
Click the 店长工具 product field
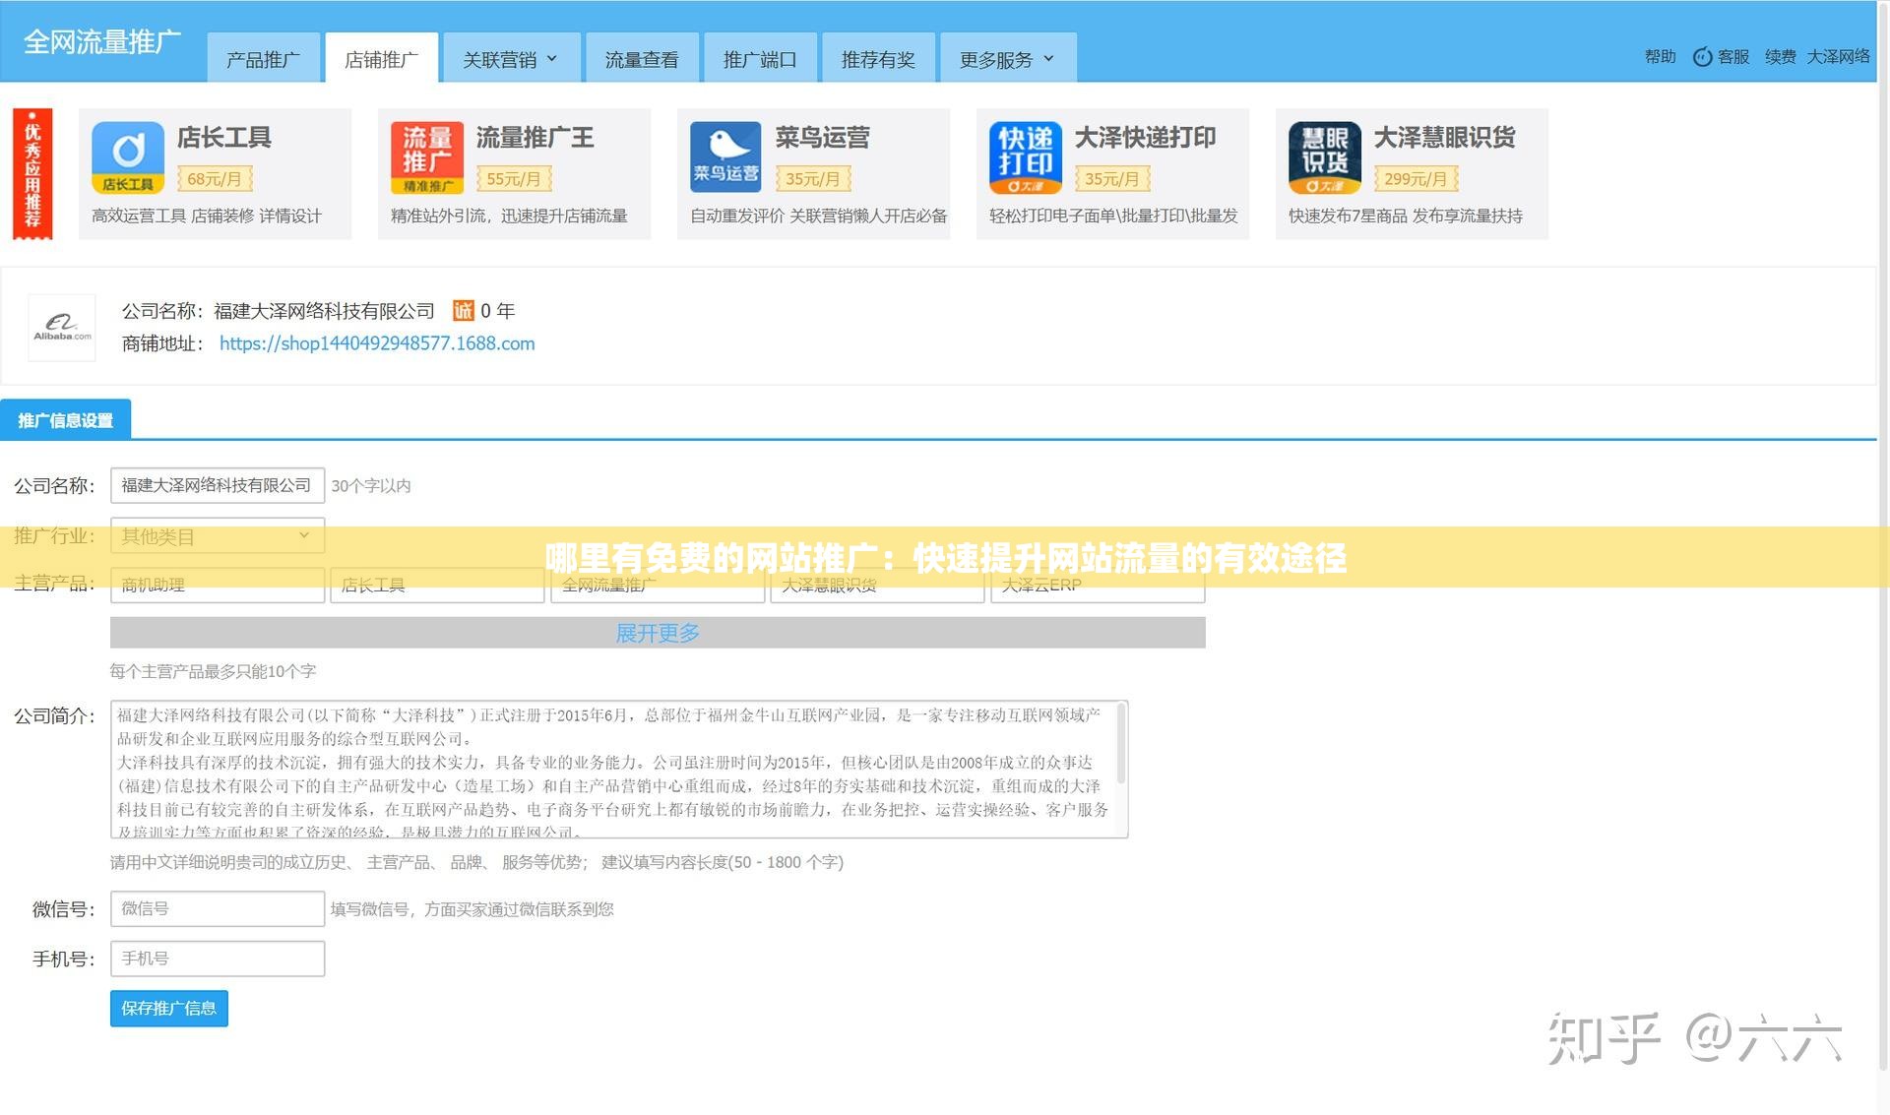pyautogui.click(x=437, y=585)
